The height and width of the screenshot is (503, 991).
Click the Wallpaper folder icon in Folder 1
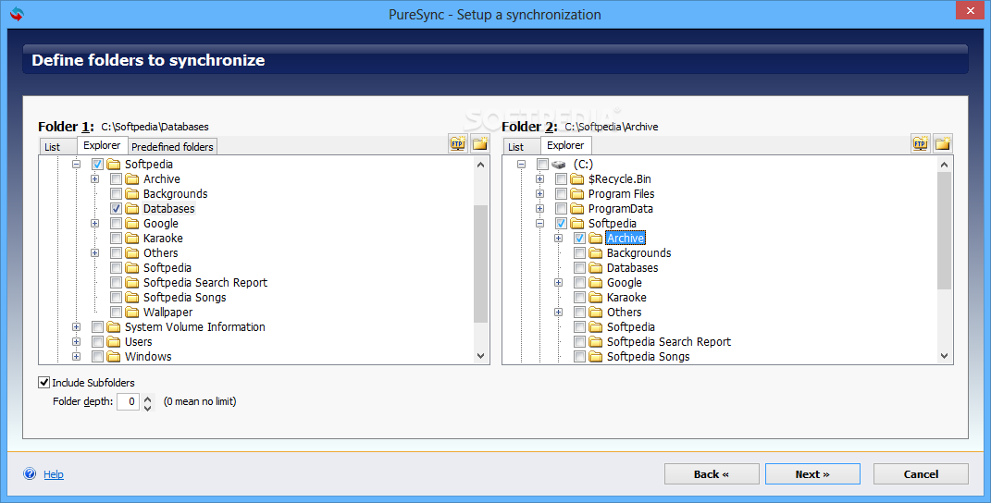pos(132,313)
